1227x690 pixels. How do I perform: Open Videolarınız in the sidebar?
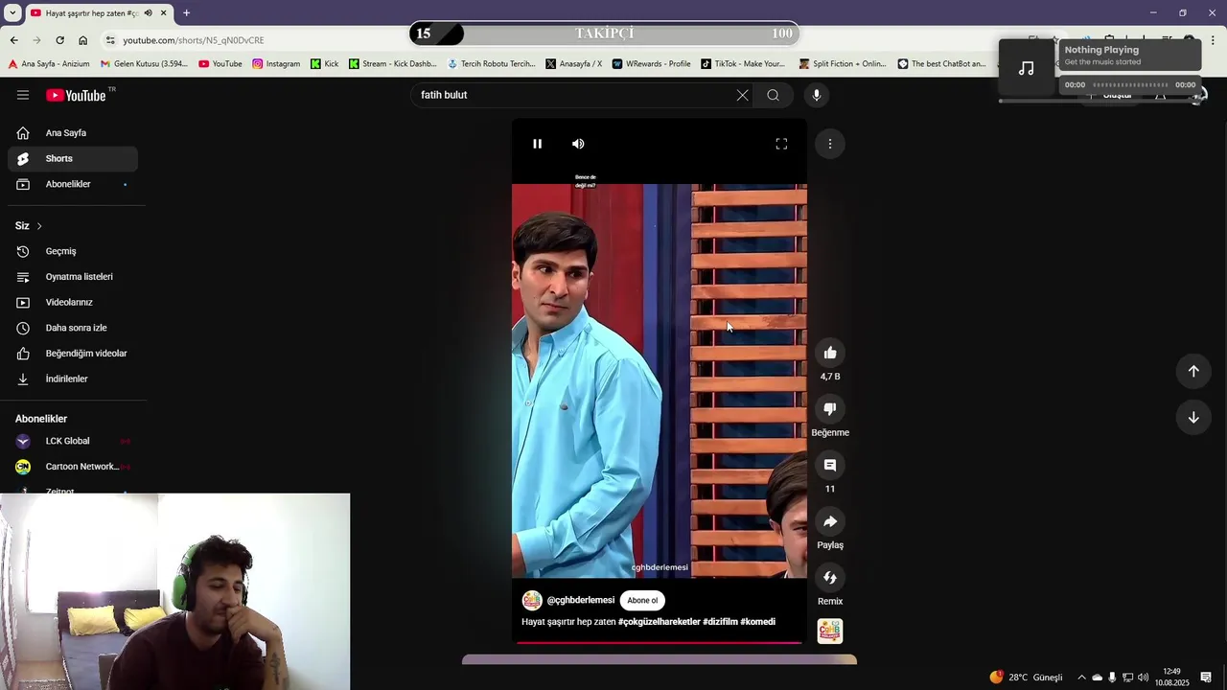click(x=73, y=303)
